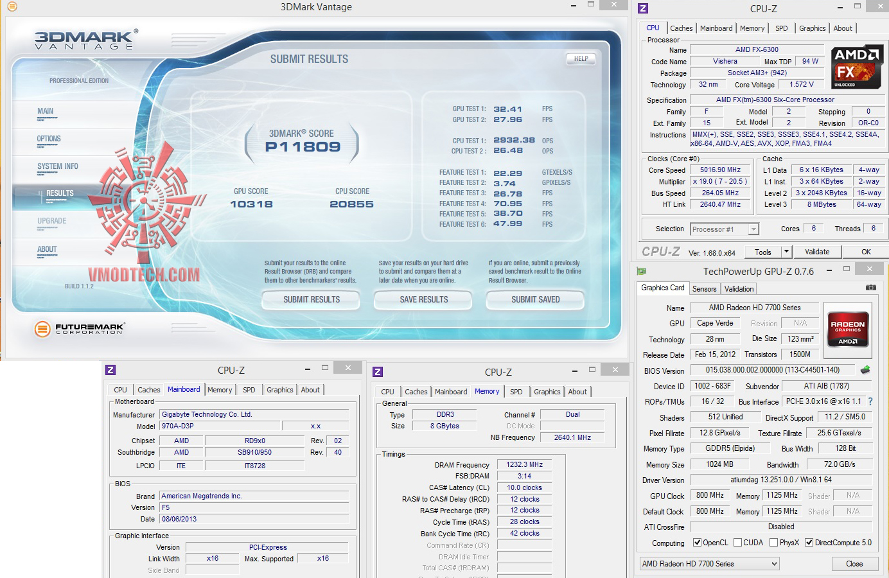Image resolution: width=889 pixels, height=578 pixels.
Task: Click the Radeon Graphics logo in GPU-Z
Action: click(x=848, y=329)
